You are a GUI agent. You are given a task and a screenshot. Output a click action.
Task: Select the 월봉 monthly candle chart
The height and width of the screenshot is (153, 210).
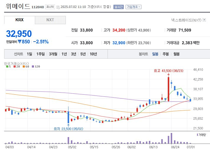[x=176, y=54]
